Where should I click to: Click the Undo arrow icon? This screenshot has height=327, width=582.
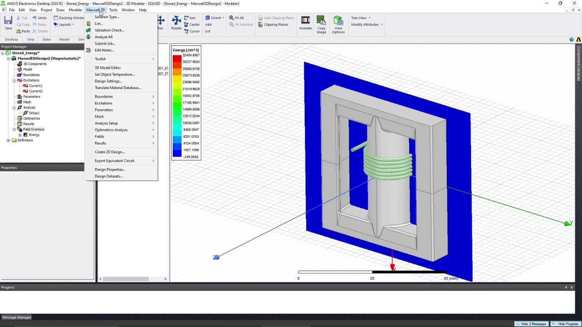pos(34,18)
